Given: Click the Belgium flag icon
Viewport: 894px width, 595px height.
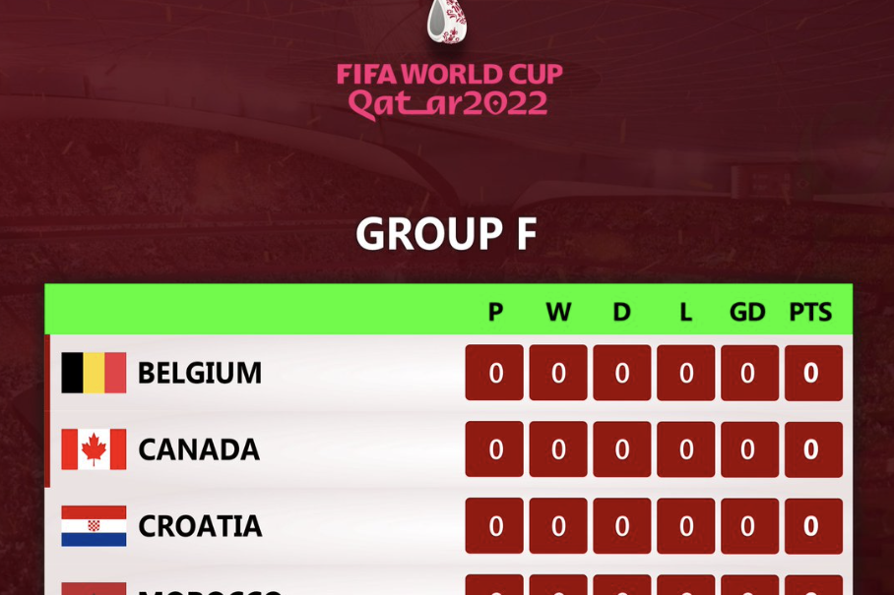Looking at the screenshot, I should tap(94, 373).
